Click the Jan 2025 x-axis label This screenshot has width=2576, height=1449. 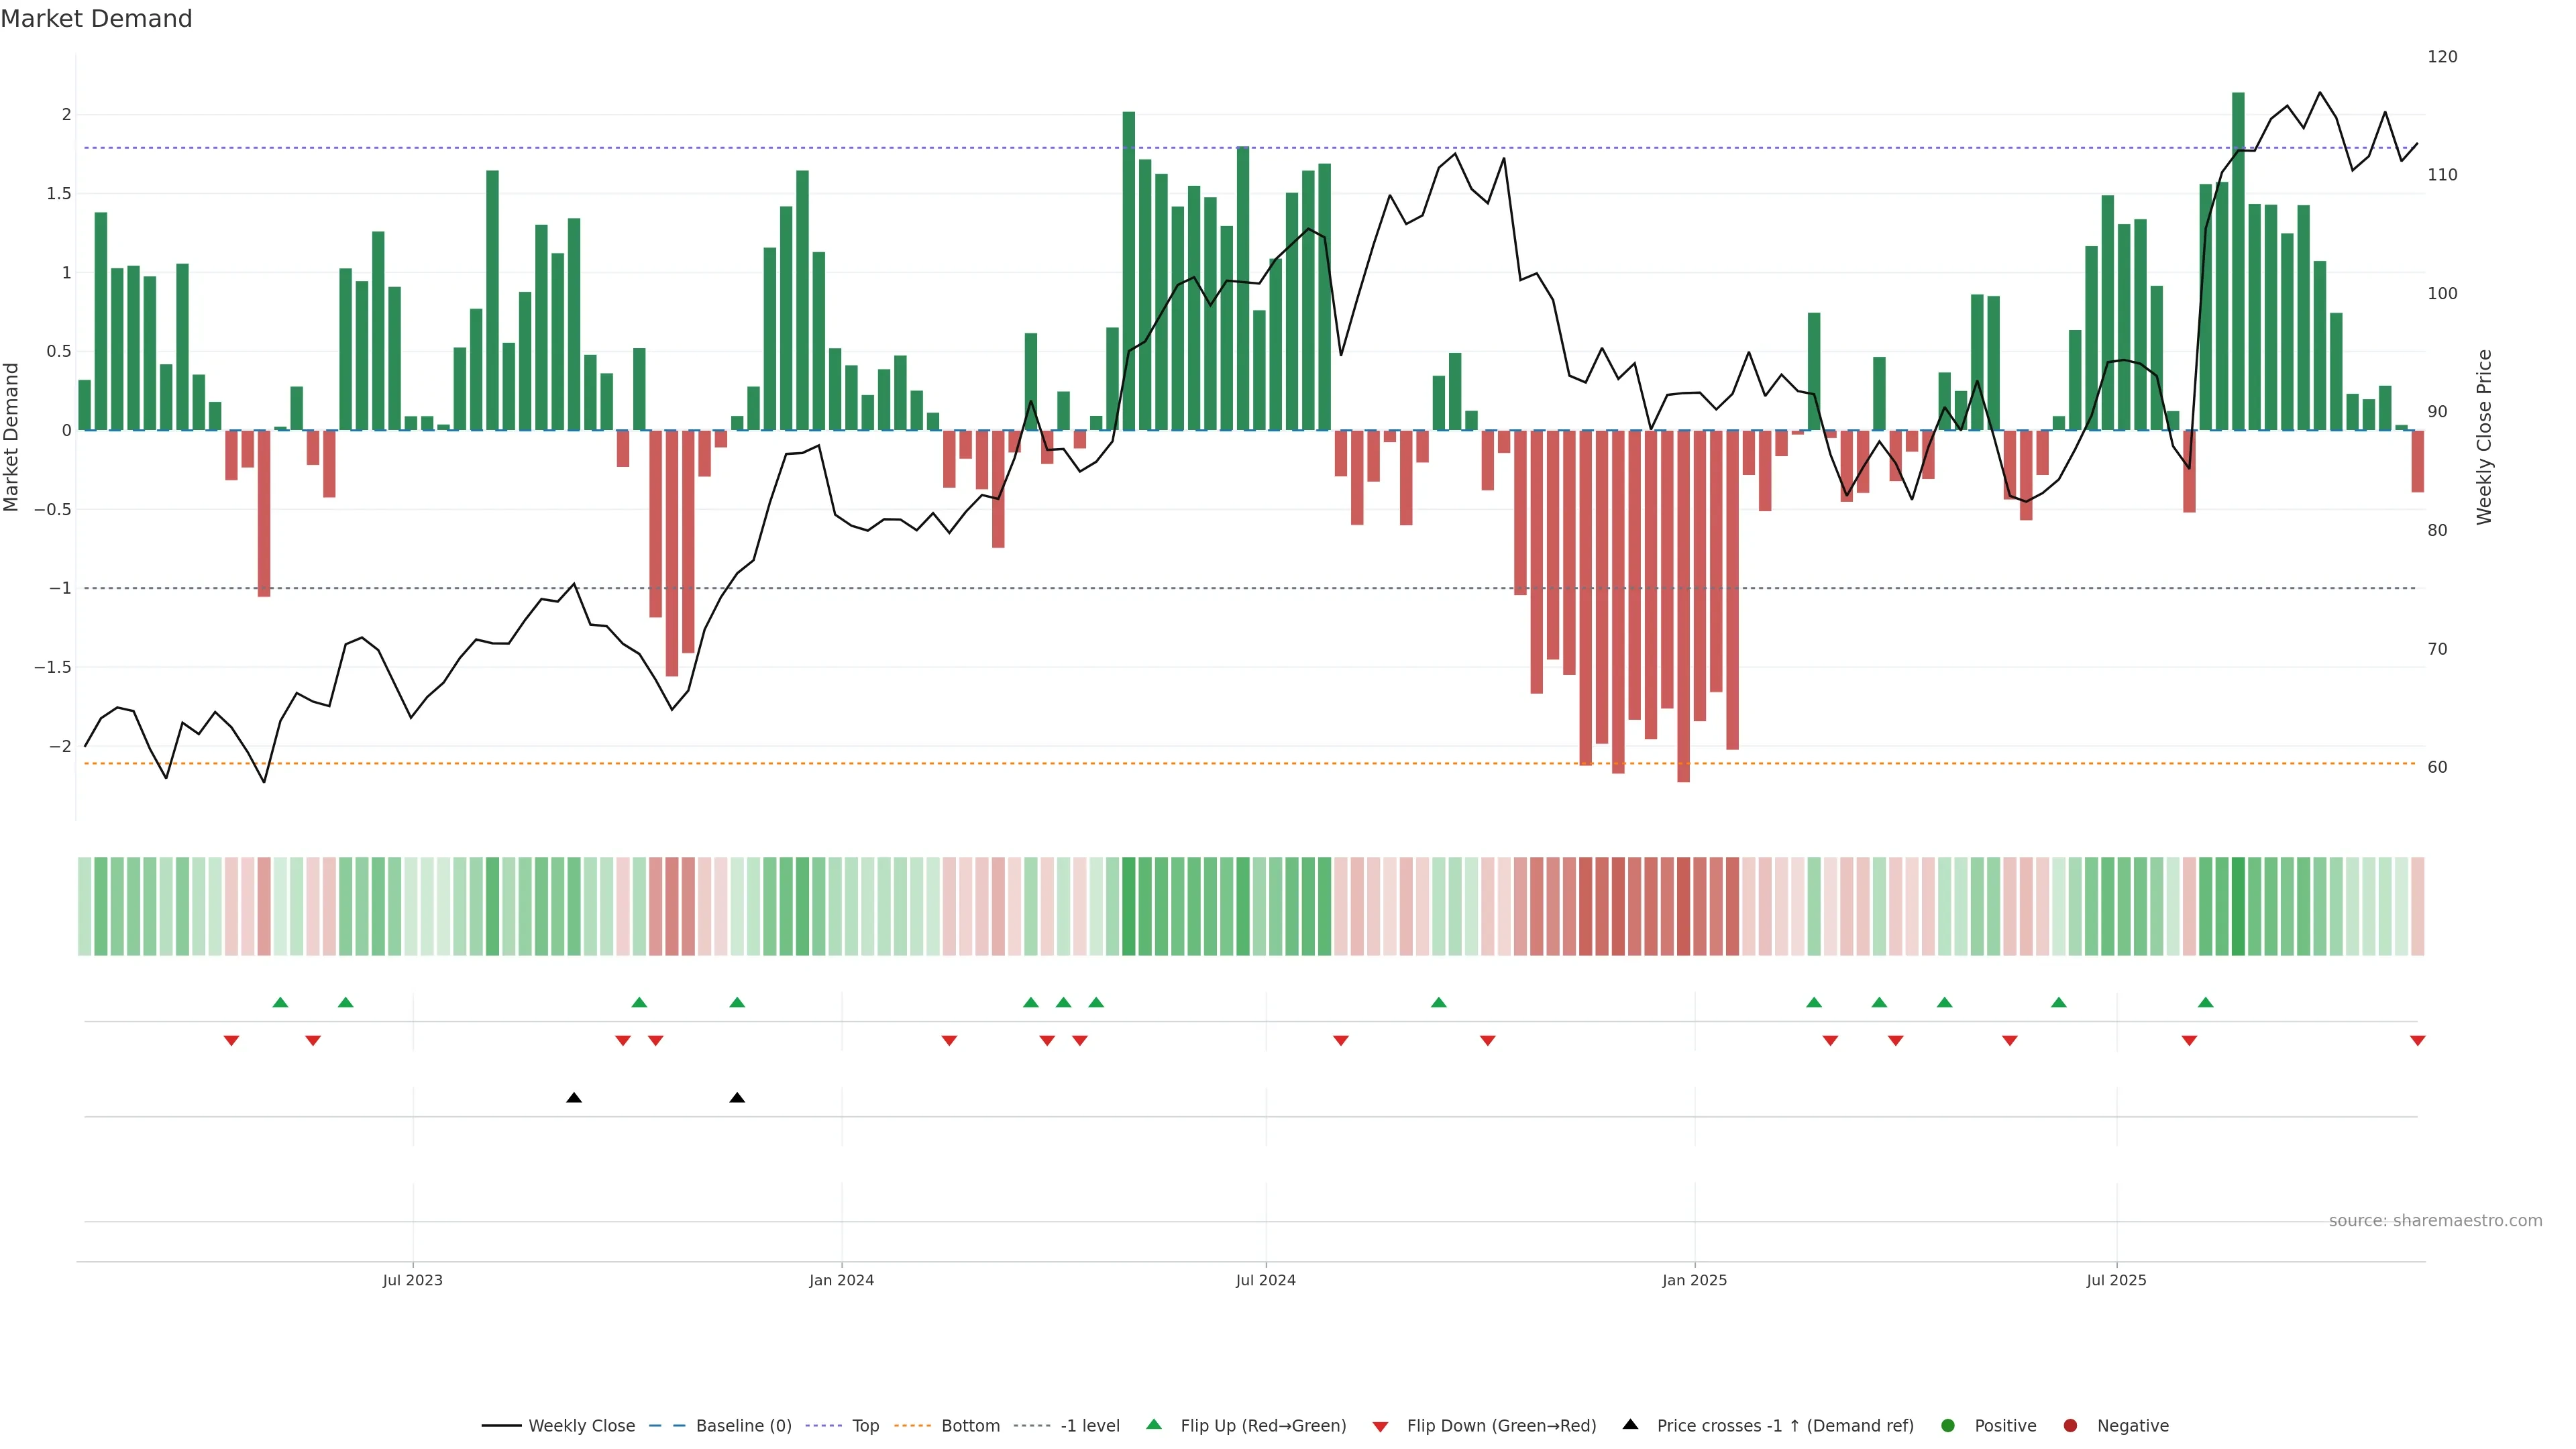pos(1694,1280)
